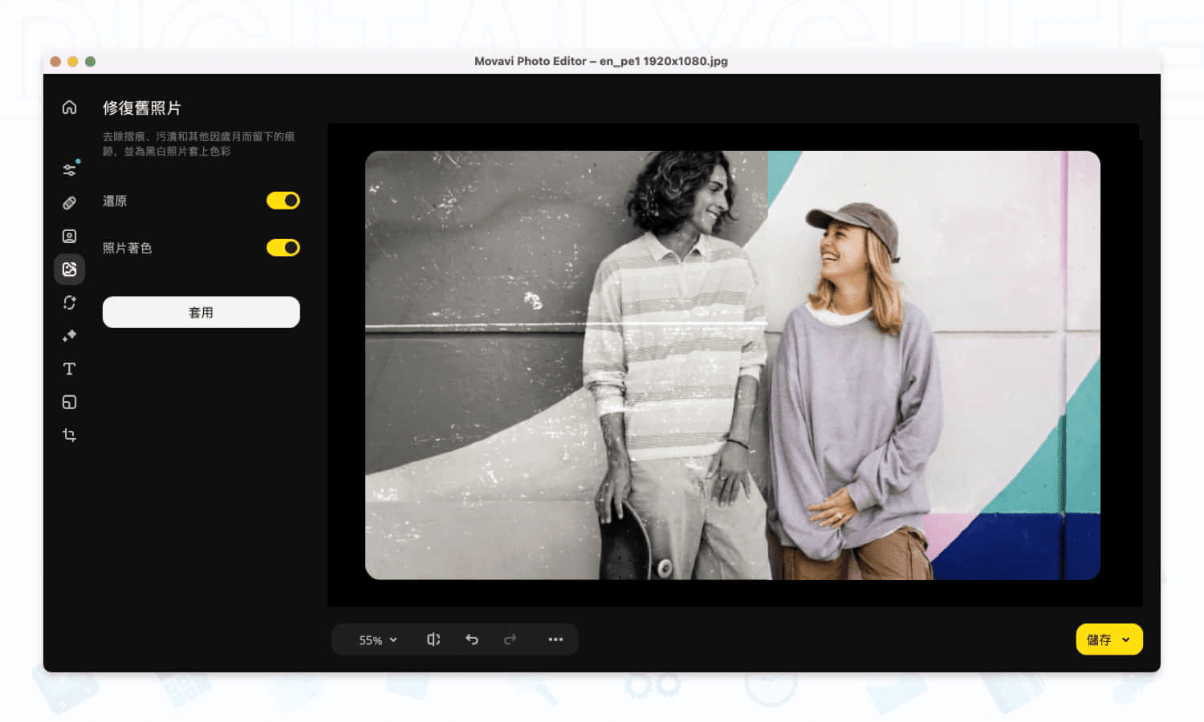Select the Crop tool in the sidebar
This screenshot has width=1204, height=722.
point(69,435)
